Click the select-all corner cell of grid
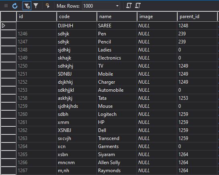The width and height of the screenshot is (219, 175). (8, 16)
